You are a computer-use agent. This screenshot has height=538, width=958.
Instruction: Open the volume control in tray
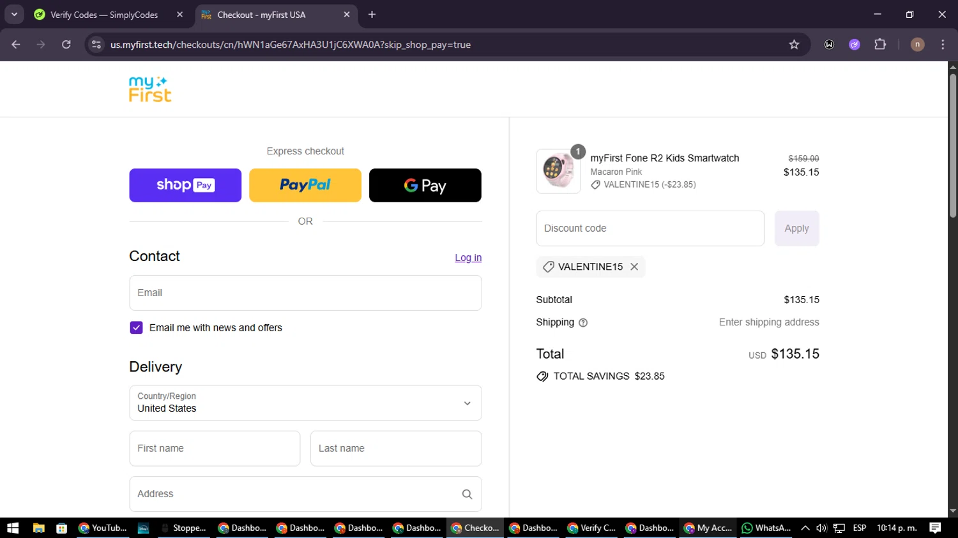(821, 528)
